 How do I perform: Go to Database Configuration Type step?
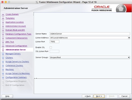click(19, 34)
